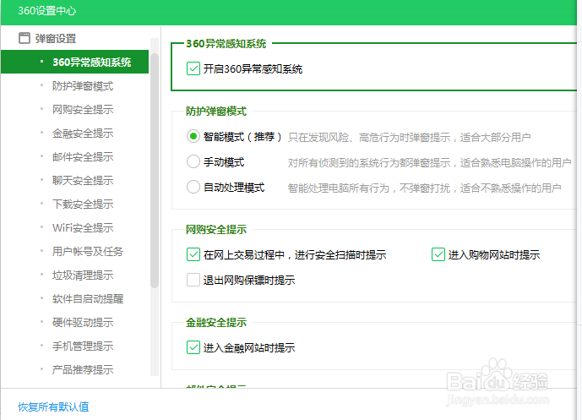Click the sidebar vertical scrollbar thumb
The width and height of the screenshot is (582, 420).
click(x=155, y=171)
